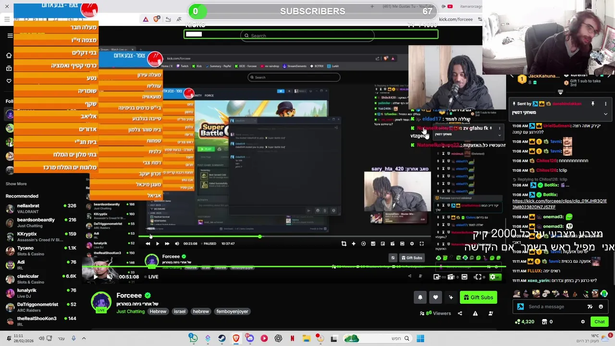Open the Just Chatting category link
Viewport: 615px width, 346px height.
coord(130,311)
